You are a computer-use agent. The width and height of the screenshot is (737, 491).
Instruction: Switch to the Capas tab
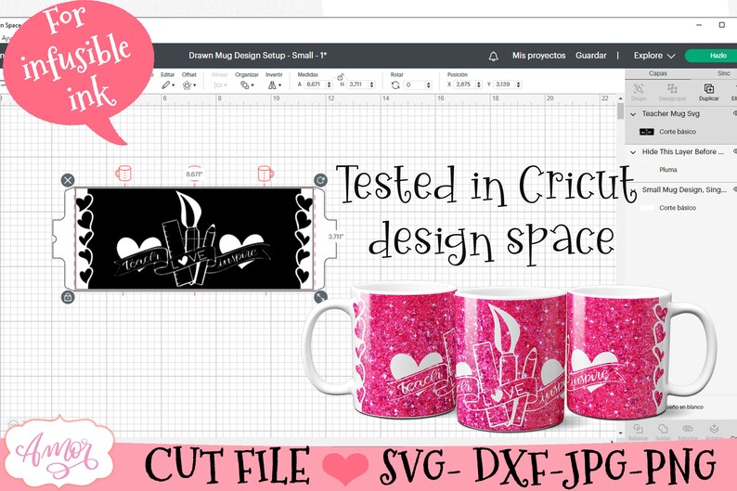pyautogui.click(x=657, y=73)
